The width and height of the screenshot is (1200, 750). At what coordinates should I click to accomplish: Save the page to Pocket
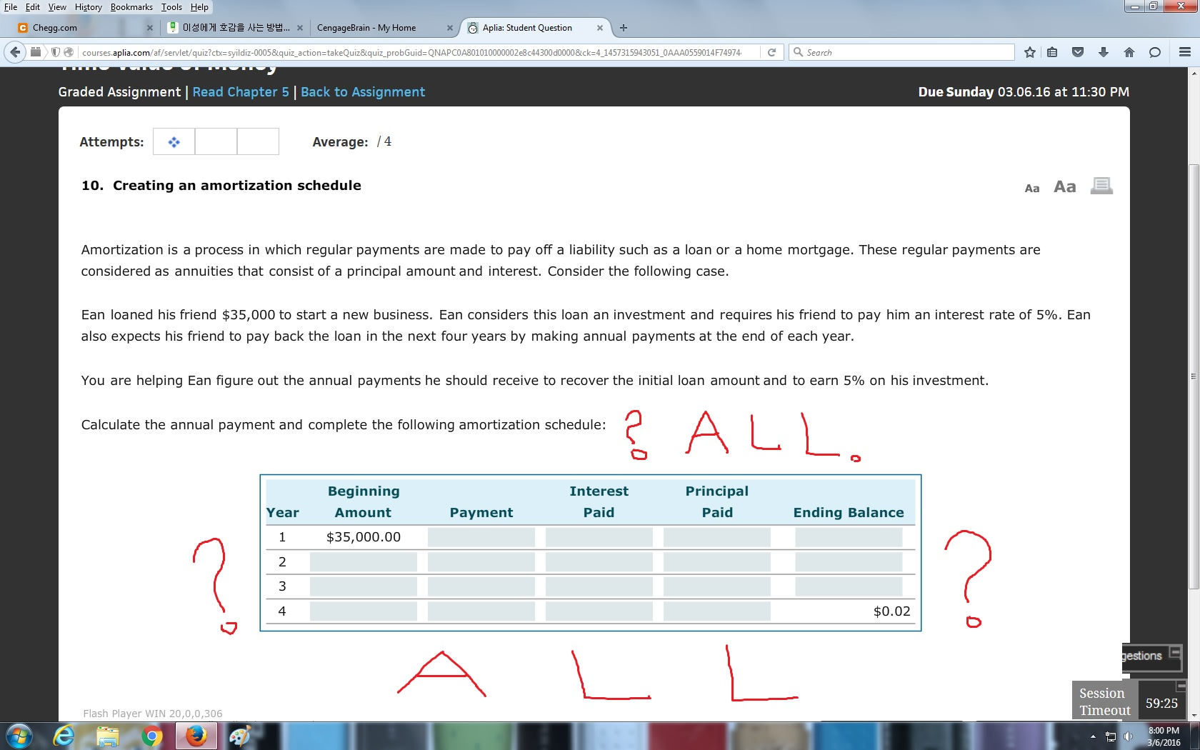(x=1077, y=51)
